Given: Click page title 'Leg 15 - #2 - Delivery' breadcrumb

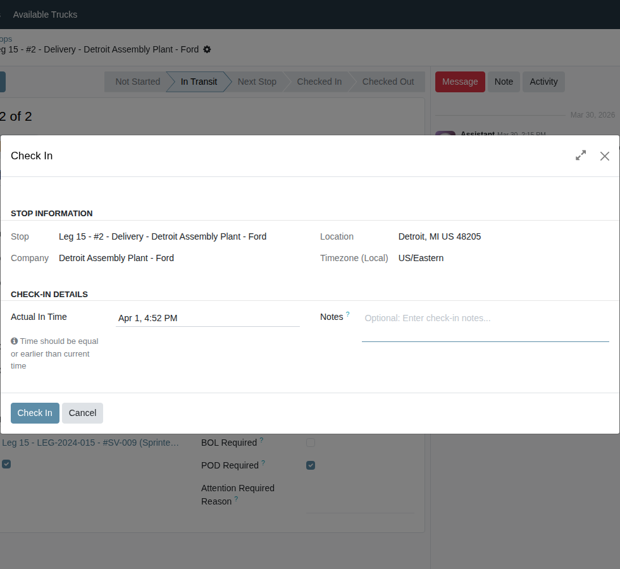Looking at the screenshot, I should click(99, 49).
